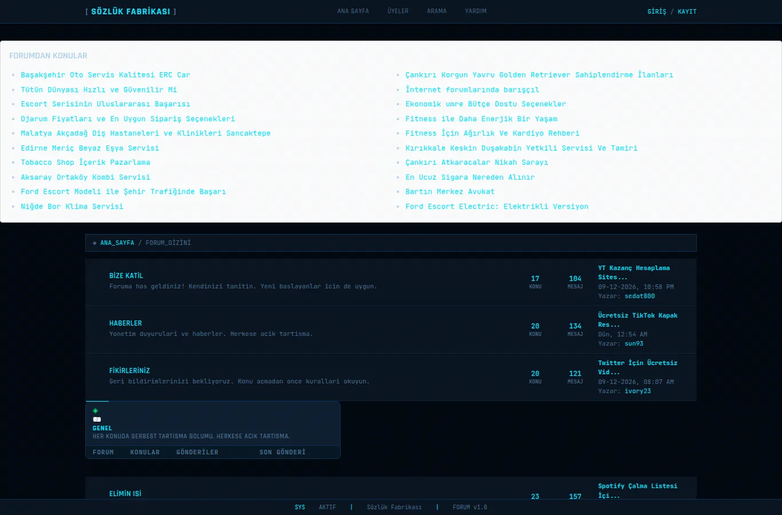Open author profile sedat800
Viewport: 782px width, 515px height.
point(639,296)
